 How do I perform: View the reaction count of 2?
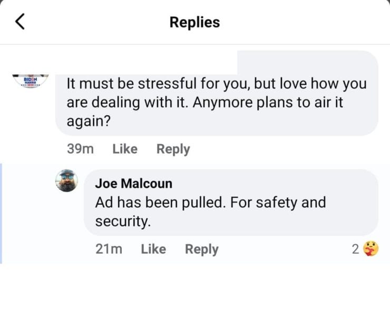355,249
